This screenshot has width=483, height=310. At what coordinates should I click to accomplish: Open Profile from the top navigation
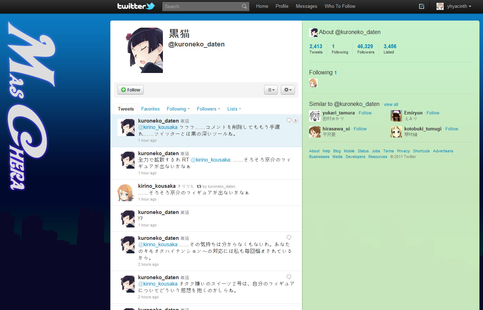[x=282, y=6]
